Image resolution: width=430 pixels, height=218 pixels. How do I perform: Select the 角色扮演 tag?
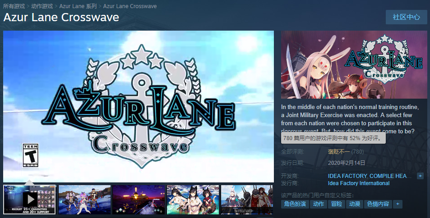[295, 204]
